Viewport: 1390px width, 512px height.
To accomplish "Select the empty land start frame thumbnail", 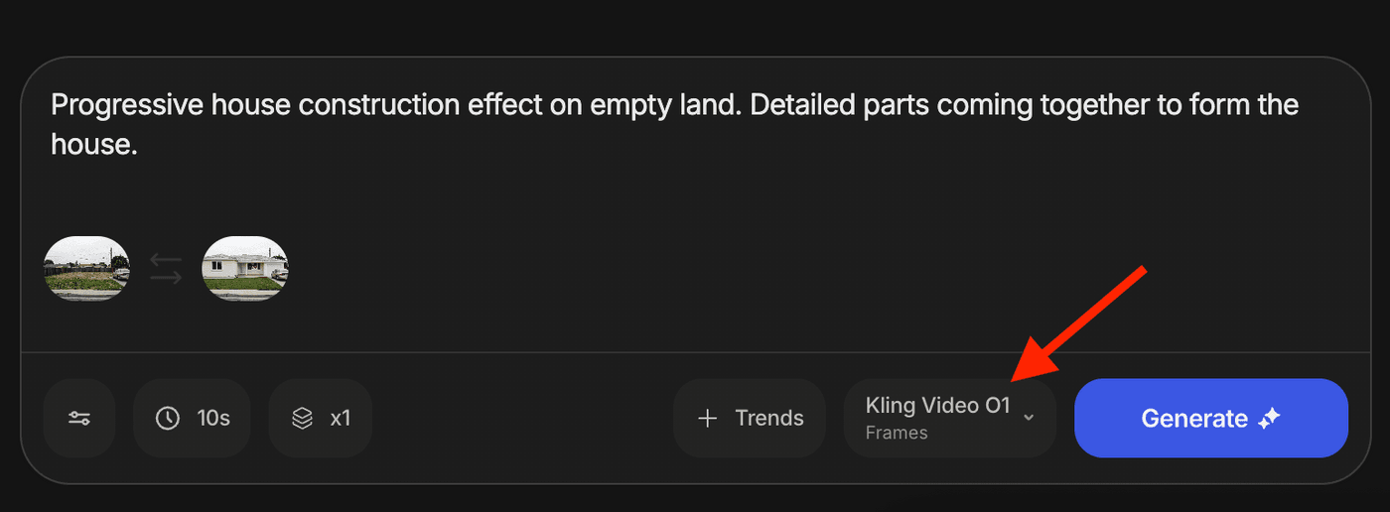I will point(86,269).
